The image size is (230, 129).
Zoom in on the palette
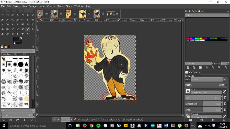[x=219, y=67]
